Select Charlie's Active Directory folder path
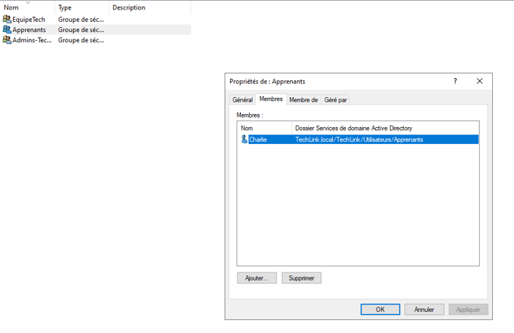The width and height of the screenshot is (514, 333). (x=359, y=139)
